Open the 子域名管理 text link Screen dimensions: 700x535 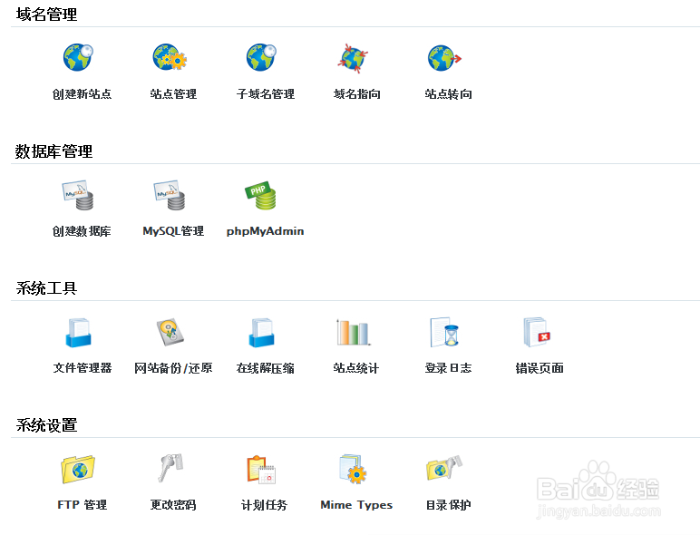pyautogui.click(x=266, y=94)
